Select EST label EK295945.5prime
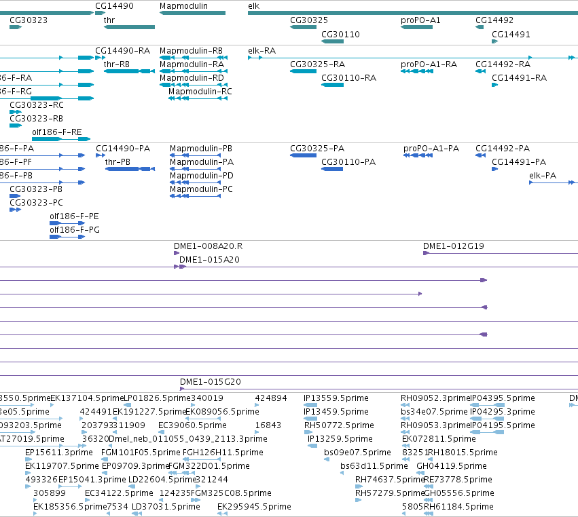 tap(254, 507)
